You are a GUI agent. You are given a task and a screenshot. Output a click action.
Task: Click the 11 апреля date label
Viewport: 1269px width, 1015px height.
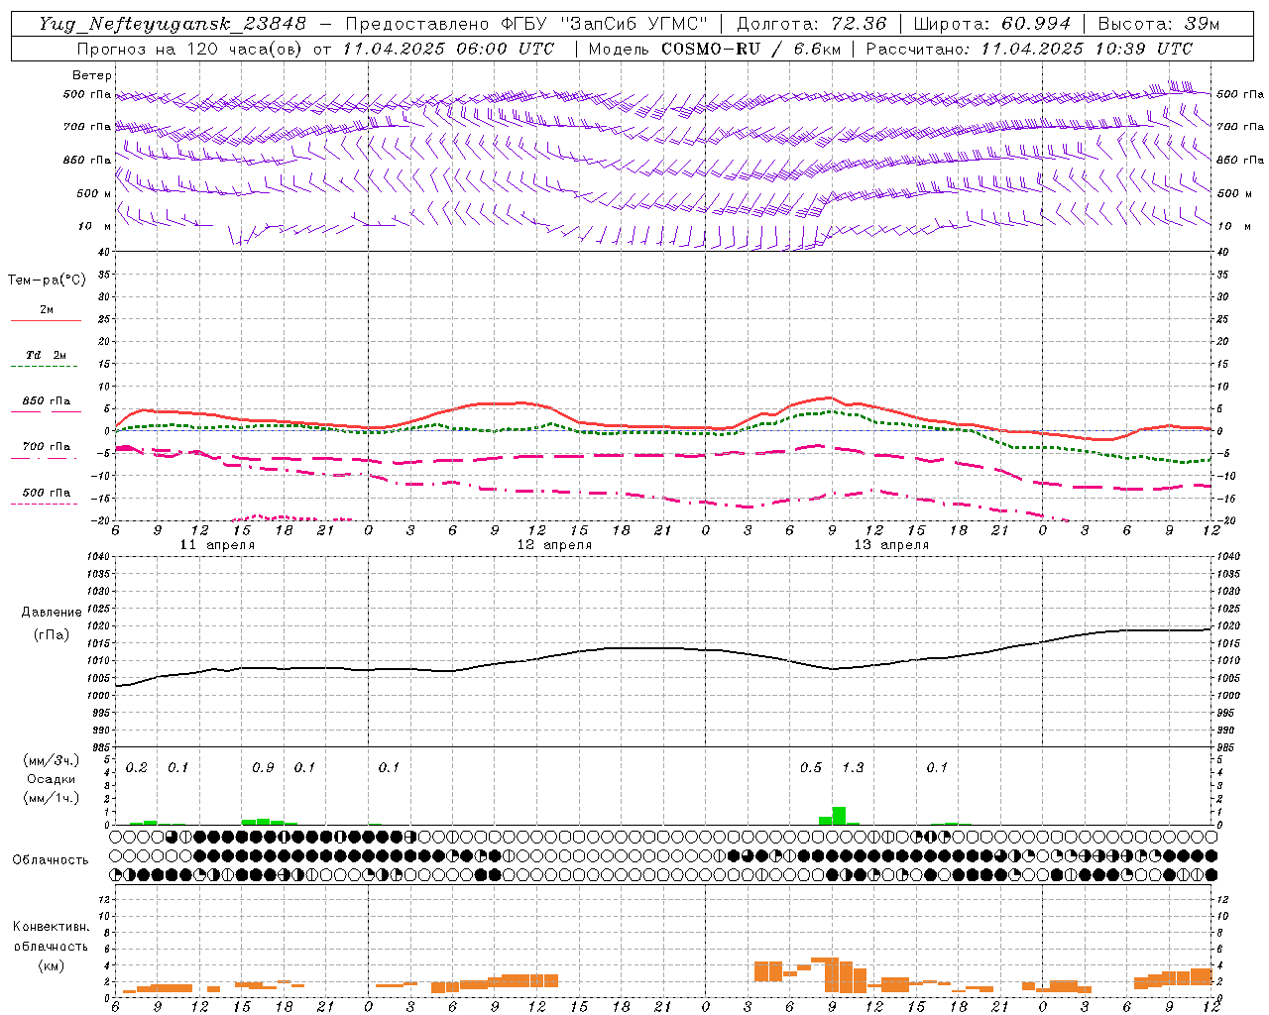pos(216,545)
